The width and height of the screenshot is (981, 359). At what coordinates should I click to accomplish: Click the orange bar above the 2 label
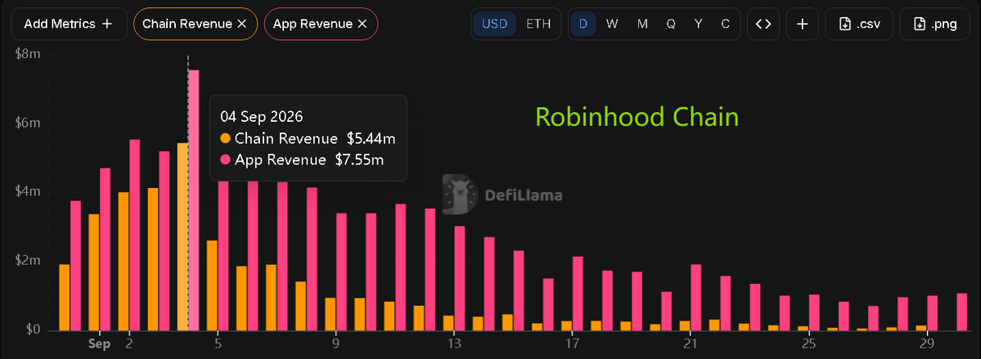[124, 262]
